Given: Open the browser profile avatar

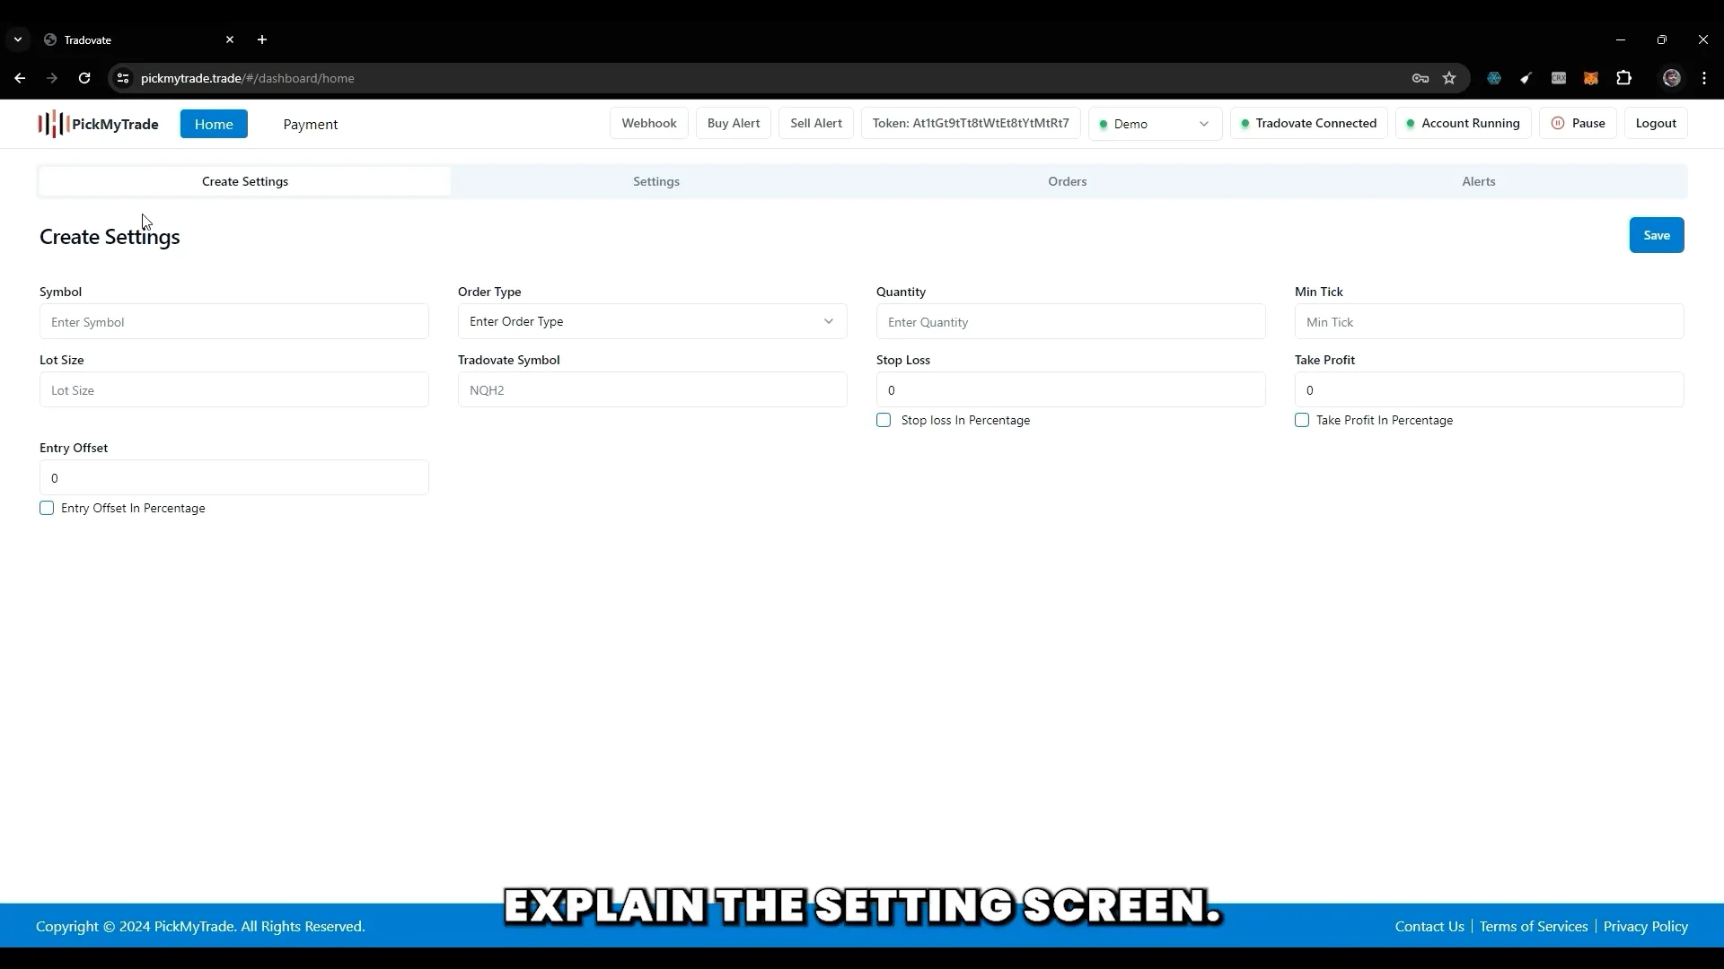Looking at the screenshot, I should point(1672,78).
